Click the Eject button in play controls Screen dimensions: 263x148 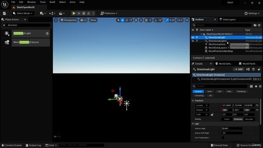tap(88, 13)
